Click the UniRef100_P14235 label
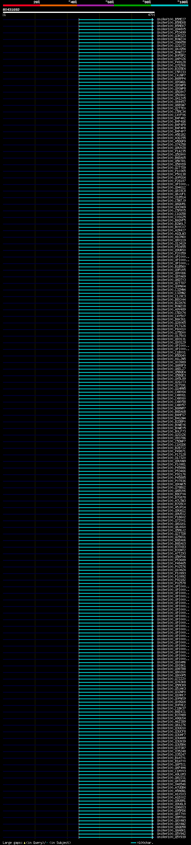 (171, 151)
